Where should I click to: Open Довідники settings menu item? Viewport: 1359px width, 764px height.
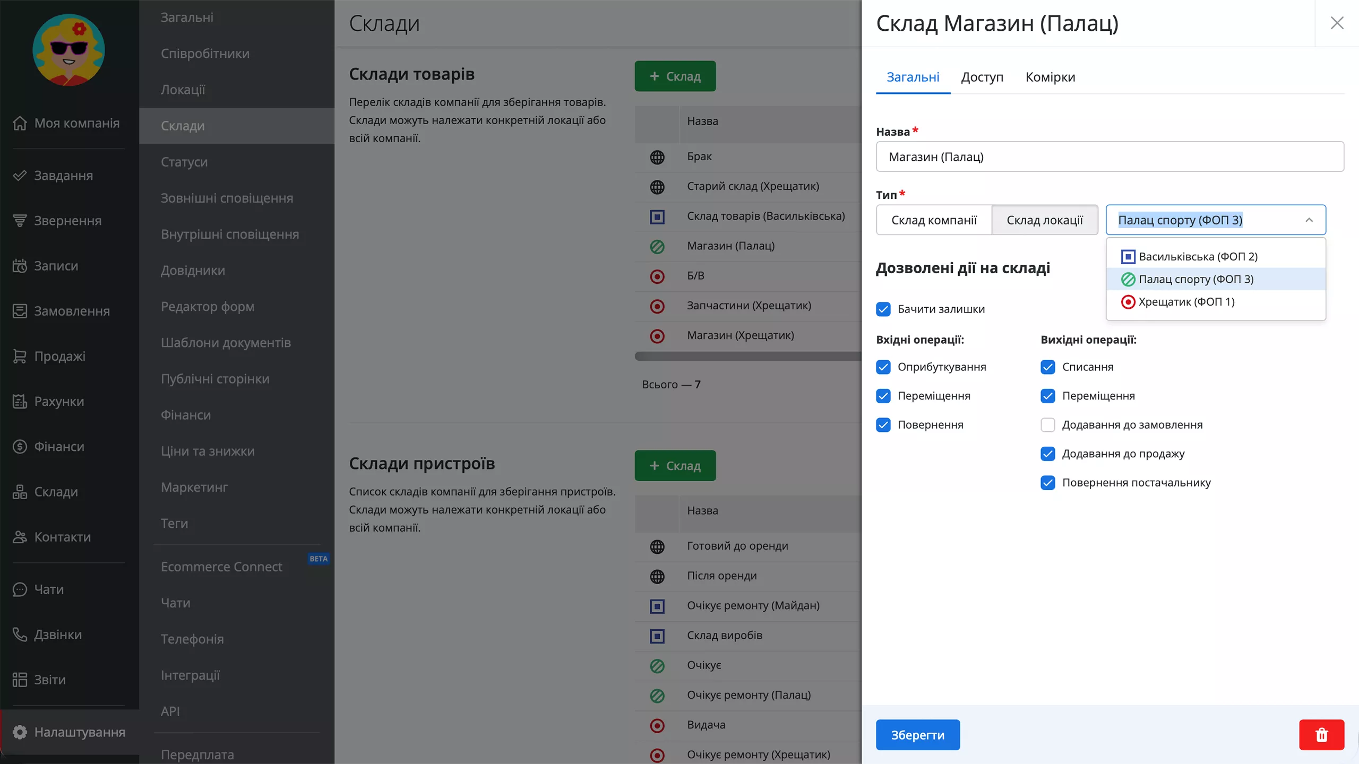point(237,271)
